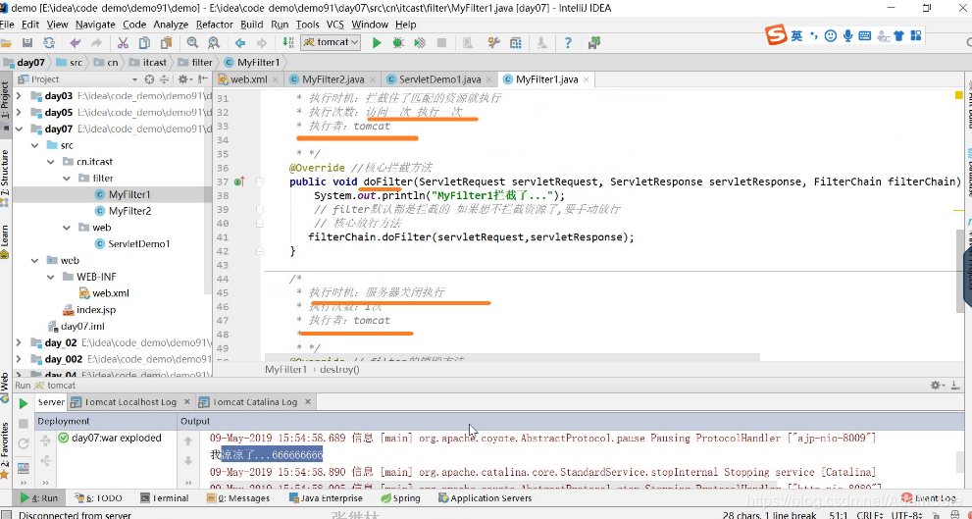Open the Java Enterprise tool window
Image resolution: width=972 pixels, height=519 pixels.
tap(326, 498)
